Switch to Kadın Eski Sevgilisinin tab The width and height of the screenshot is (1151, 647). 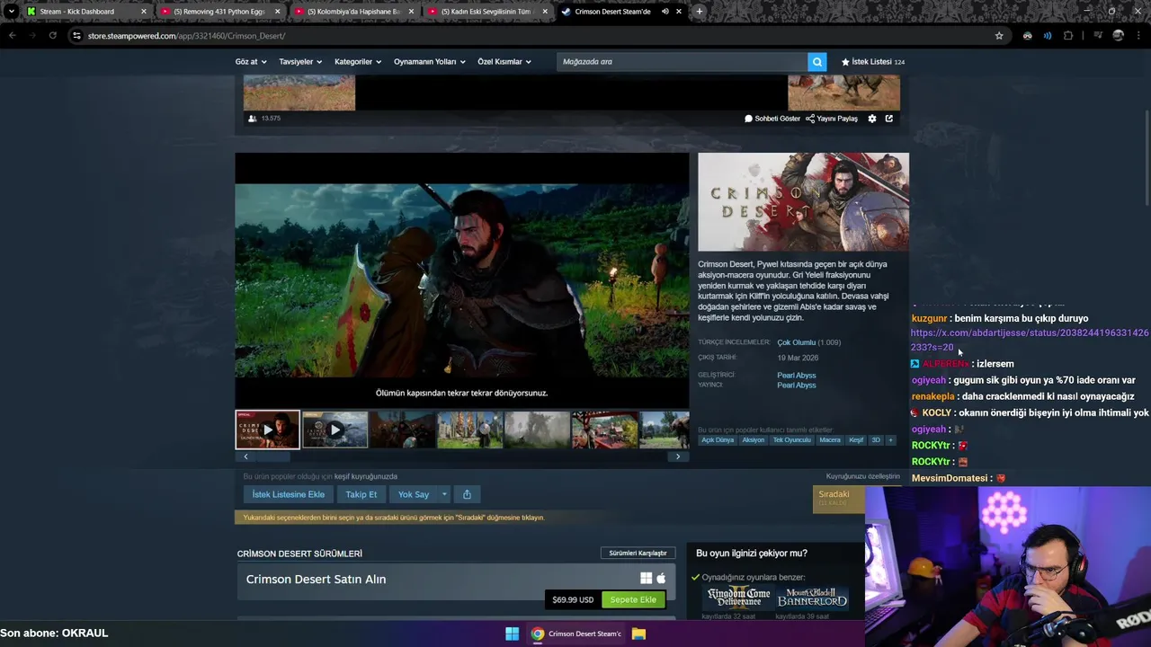click(x=486, y=12)
